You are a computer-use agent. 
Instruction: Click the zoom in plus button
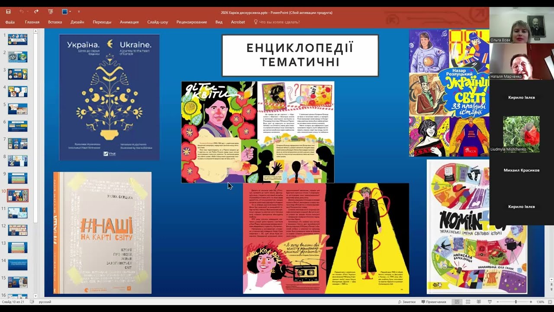tap(532, 302)
